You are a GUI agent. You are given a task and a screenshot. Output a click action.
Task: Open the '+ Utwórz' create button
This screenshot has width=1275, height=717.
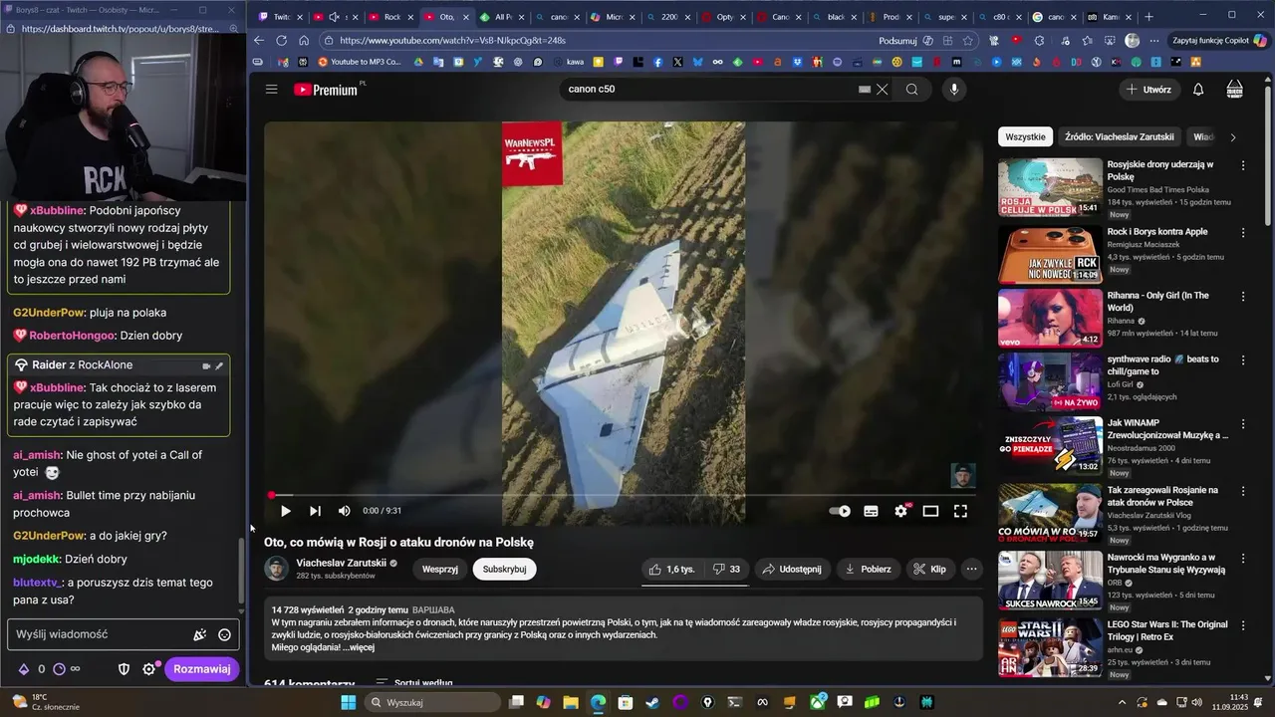(1148, 90)
